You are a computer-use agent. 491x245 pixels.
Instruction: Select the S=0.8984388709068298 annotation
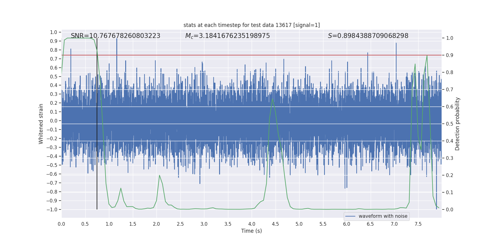coord(368,36)
